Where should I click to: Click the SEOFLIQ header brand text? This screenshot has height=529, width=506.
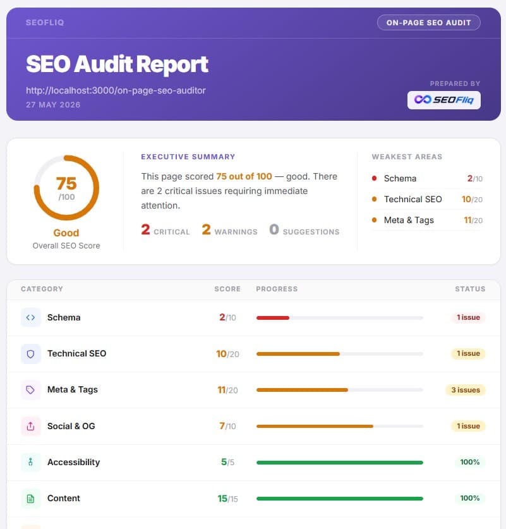coord(45,23)
